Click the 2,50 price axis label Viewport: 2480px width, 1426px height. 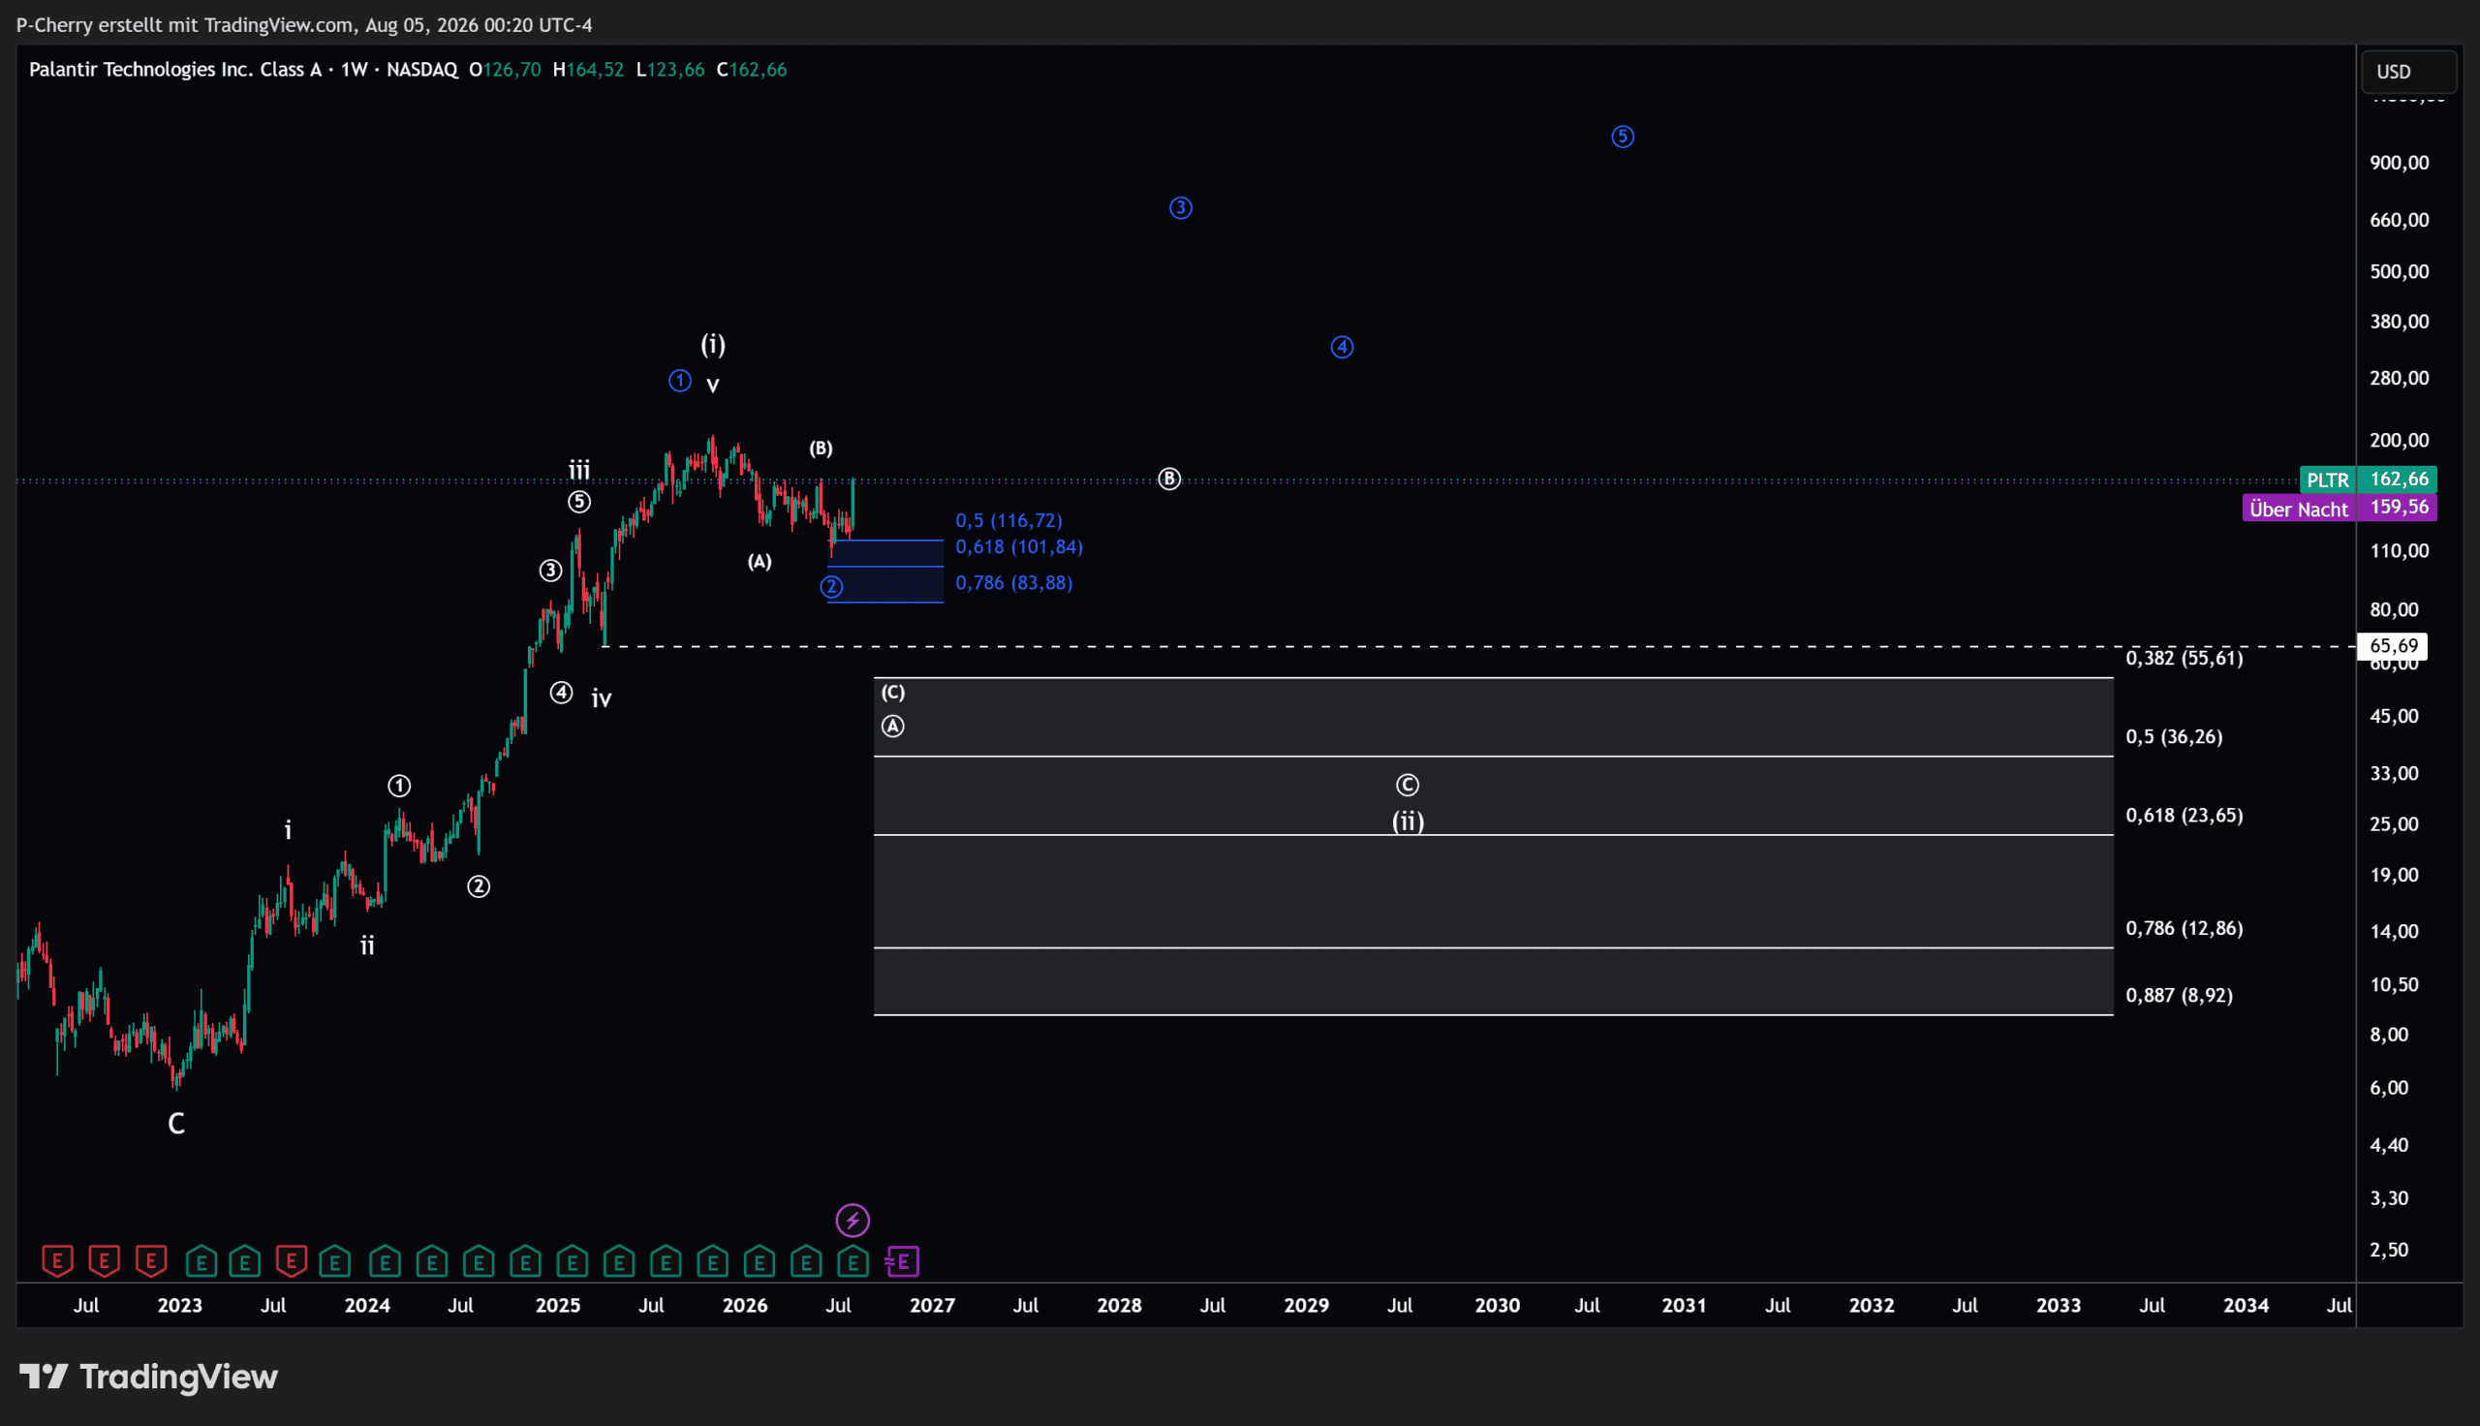[x=2389, y=1250]
